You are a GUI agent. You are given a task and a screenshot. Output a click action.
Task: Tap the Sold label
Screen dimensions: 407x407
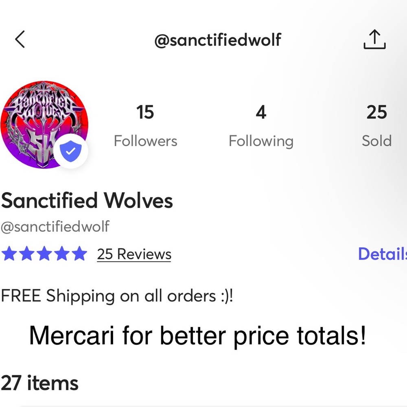[x=376, y=141]
